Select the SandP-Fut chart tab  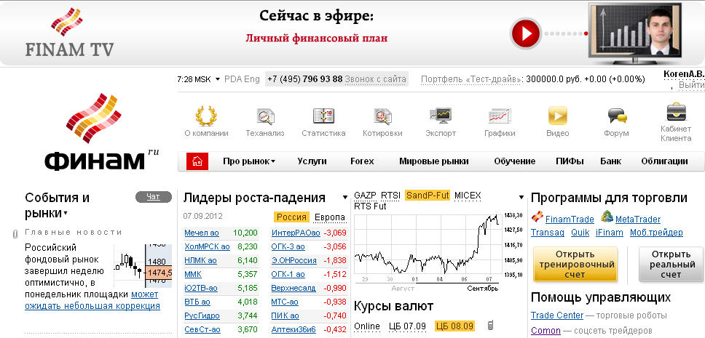click(427, 196)
